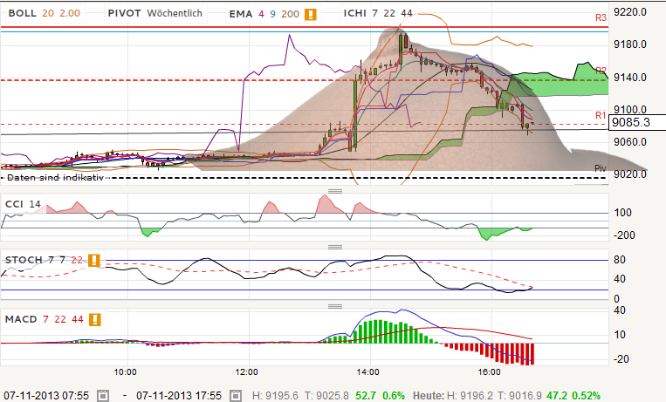Click the start date 07-11-2013 07:55
Image resolution: width=666 pixels, height=402 pixels.
(47, 396)
